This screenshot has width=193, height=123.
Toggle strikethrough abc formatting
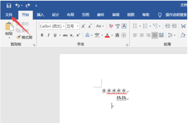[x=65, y=35]
